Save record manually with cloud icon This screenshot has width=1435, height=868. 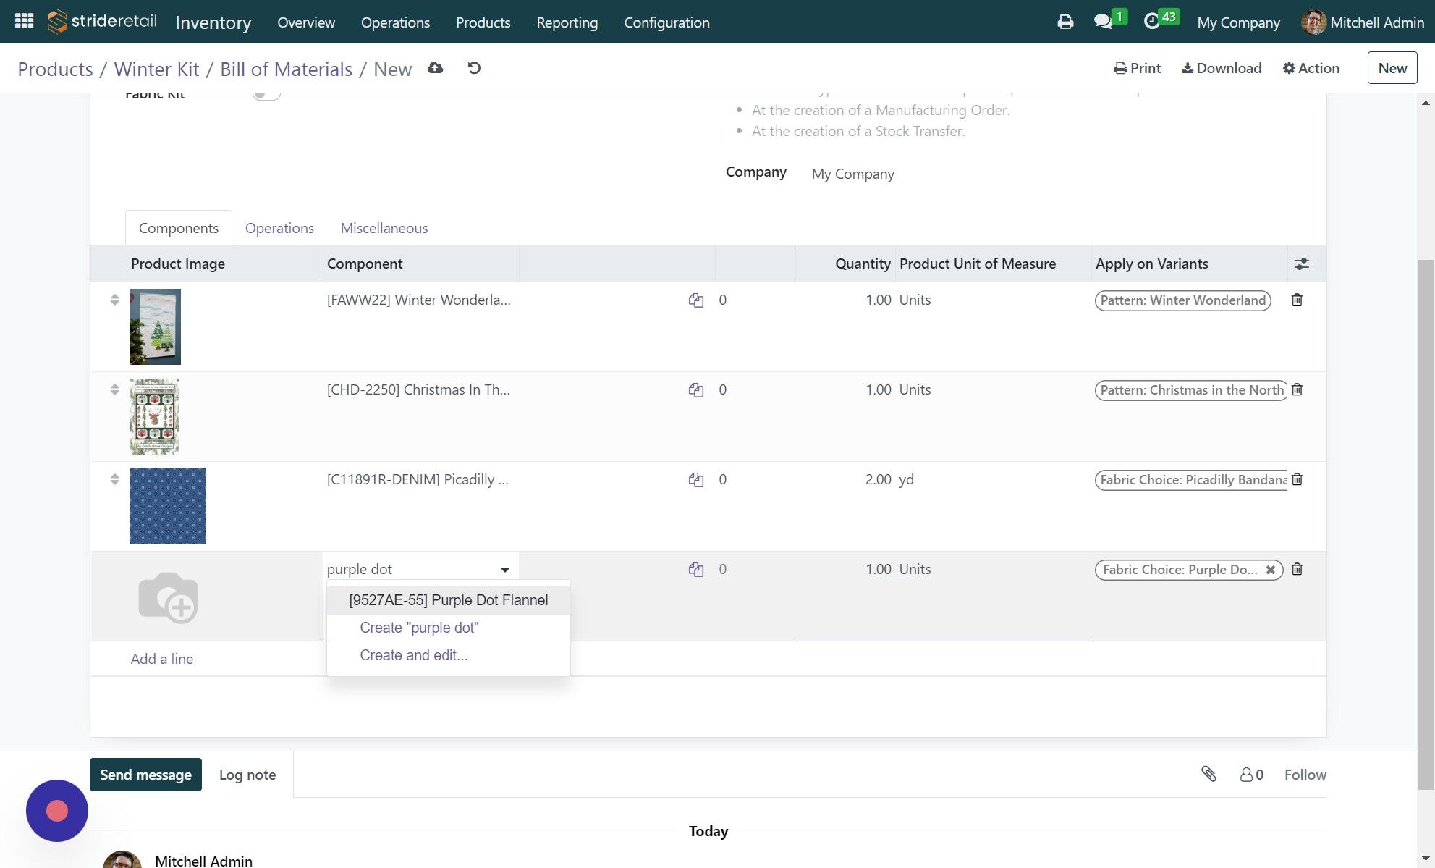point(435,68)
